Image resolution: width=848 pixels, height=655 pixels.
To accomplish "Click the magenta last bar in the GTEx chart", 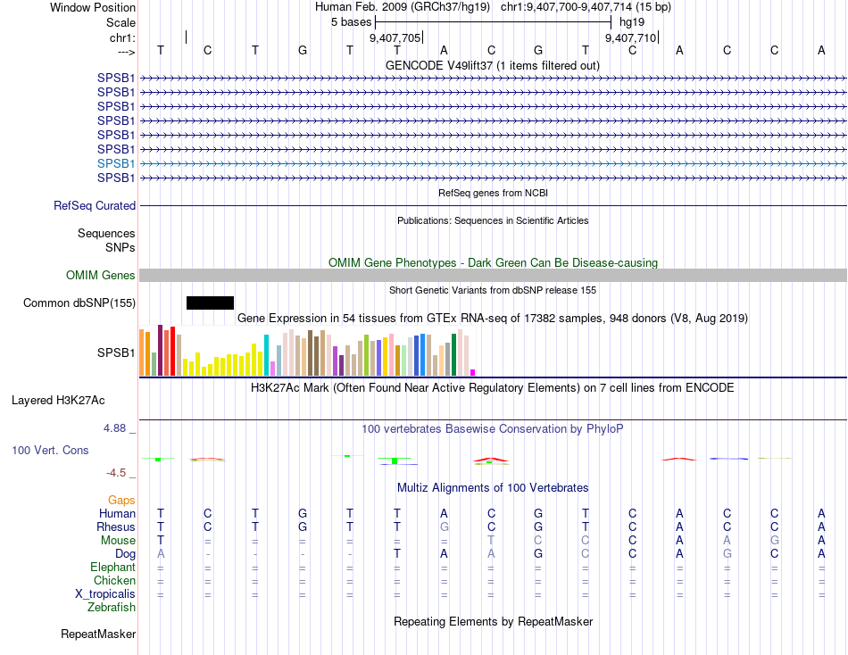I will [x=473, y=372].
